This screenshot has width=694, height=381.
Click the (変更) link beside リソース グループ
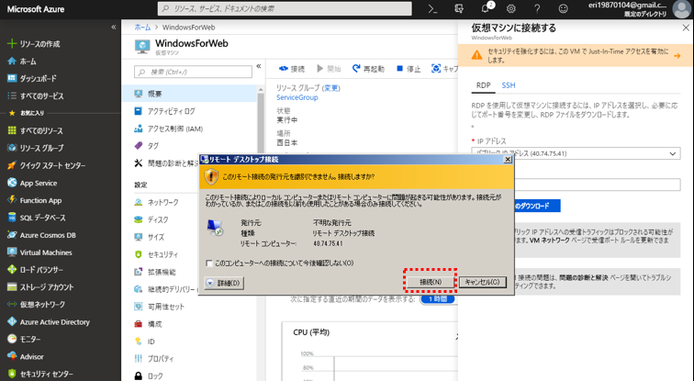(x=331, y=88)
